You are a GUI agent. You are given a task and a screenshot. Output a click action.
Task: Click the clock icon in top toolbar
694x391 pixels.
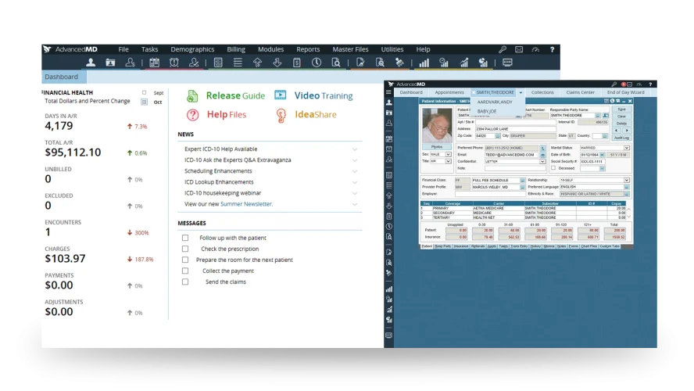point(317,63)
